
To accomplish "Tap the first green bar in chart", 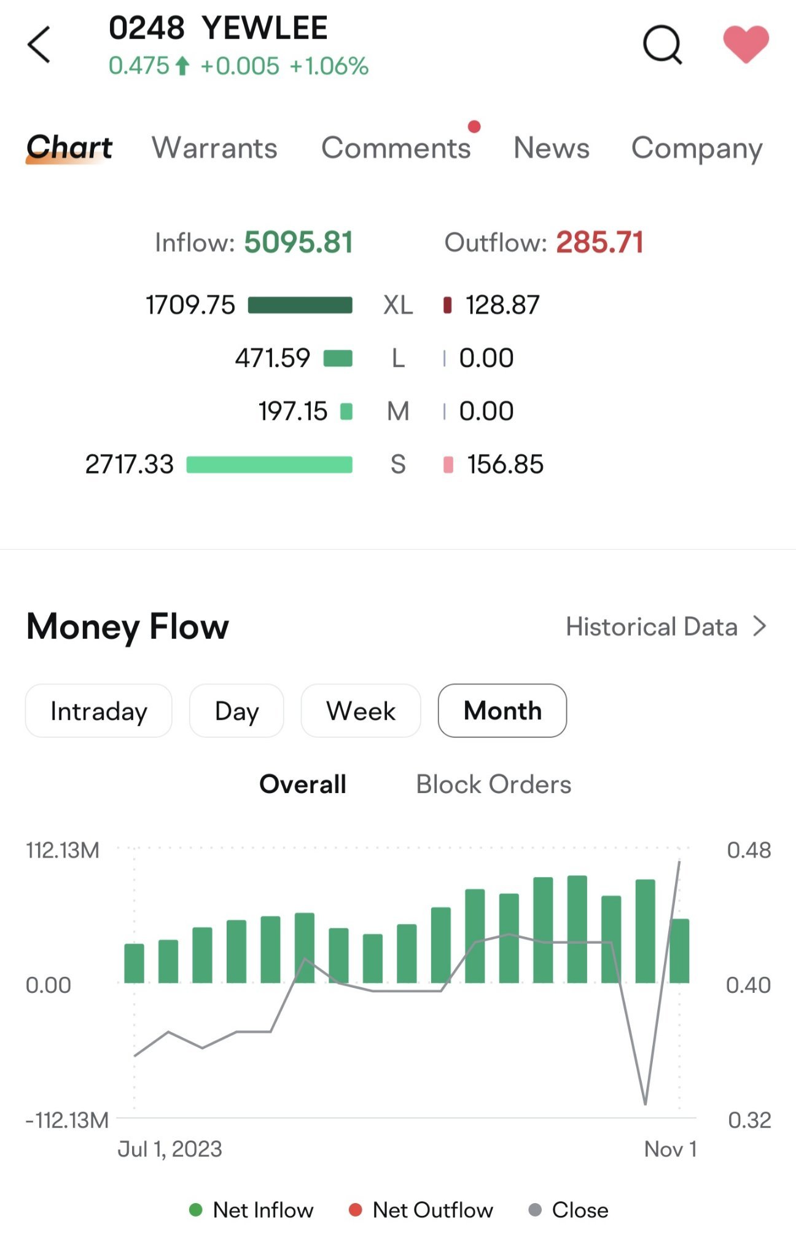I will 134,963.
